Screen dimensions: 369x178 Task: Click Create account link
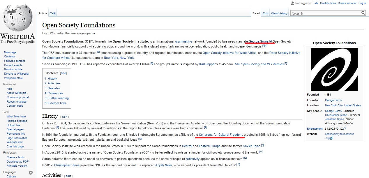(347, 3)
